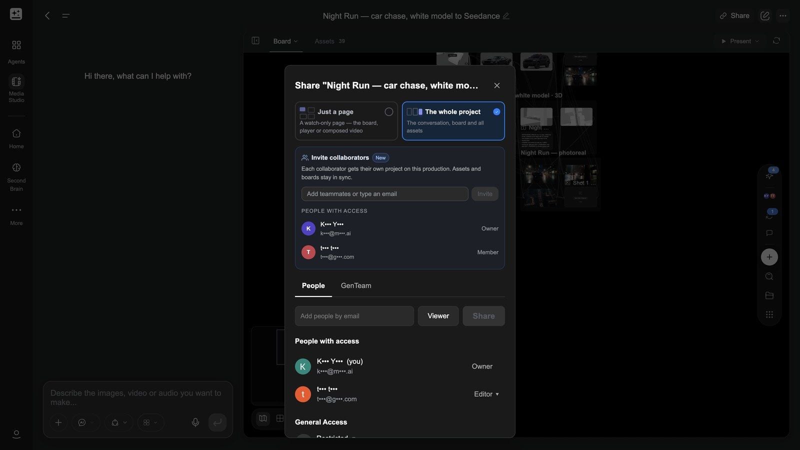Open comments icon in right toolbar
800x450 pixels.
click(x=769, y=233)
